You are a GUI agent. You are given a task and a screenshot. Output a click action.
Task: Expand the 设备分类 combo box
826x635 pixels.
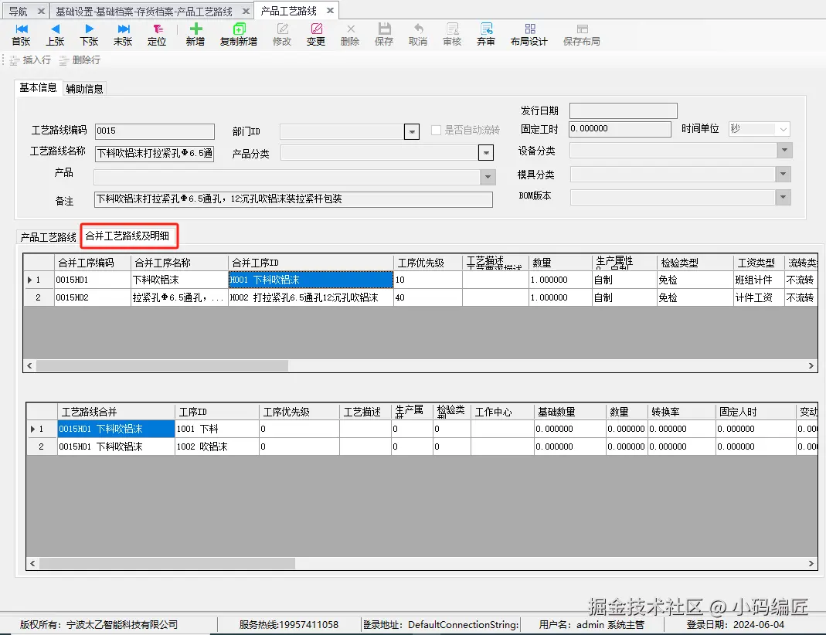[784, 151]
